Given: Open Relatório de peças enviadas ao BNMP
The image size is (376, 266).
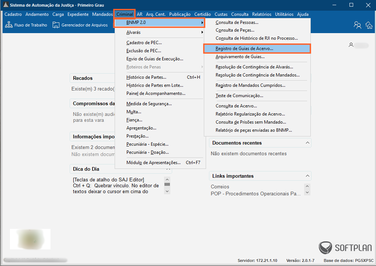Looking at the screenshot, I should [257, 131].
